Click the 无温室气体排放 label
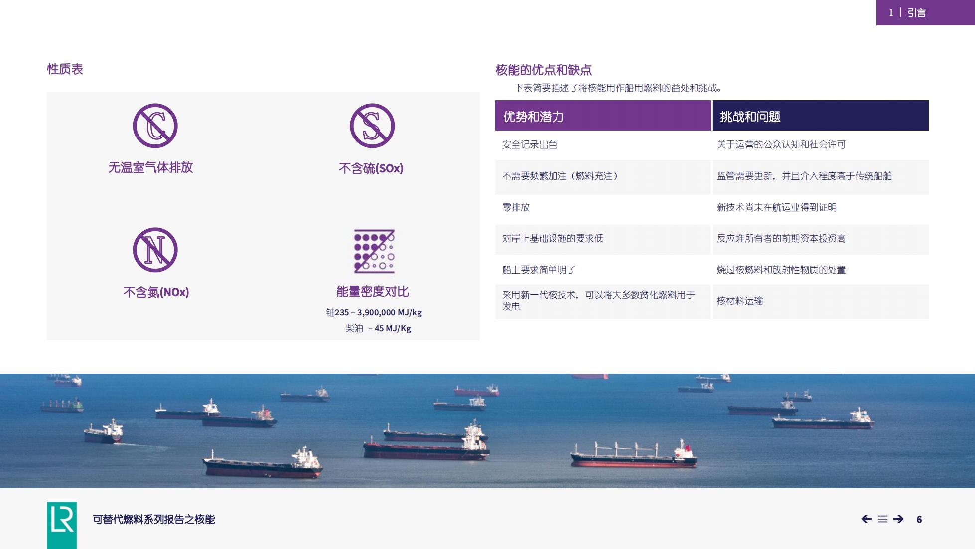This screenshot has width=975, height=549. [150, 167]
